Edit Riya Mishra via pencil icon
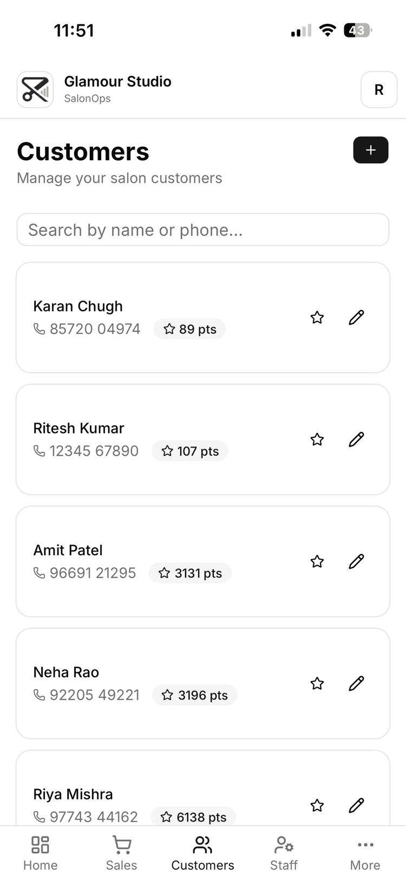 pyautogui.click(x=356, y=806)
